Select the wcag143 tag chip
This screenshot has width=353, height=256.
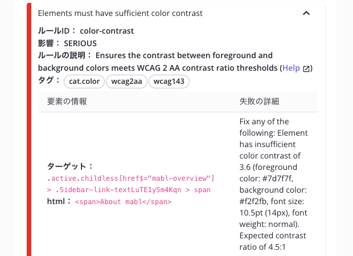point(169,82)
